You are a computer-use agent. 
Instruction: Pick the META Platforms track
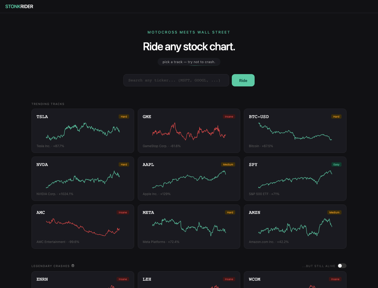tap(189, 226)
